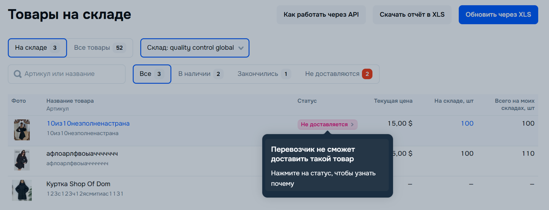Open the 10из10незполненастрана product link
Image resolution: width=549 pixels, height=210 pixels.
[88, 123]
